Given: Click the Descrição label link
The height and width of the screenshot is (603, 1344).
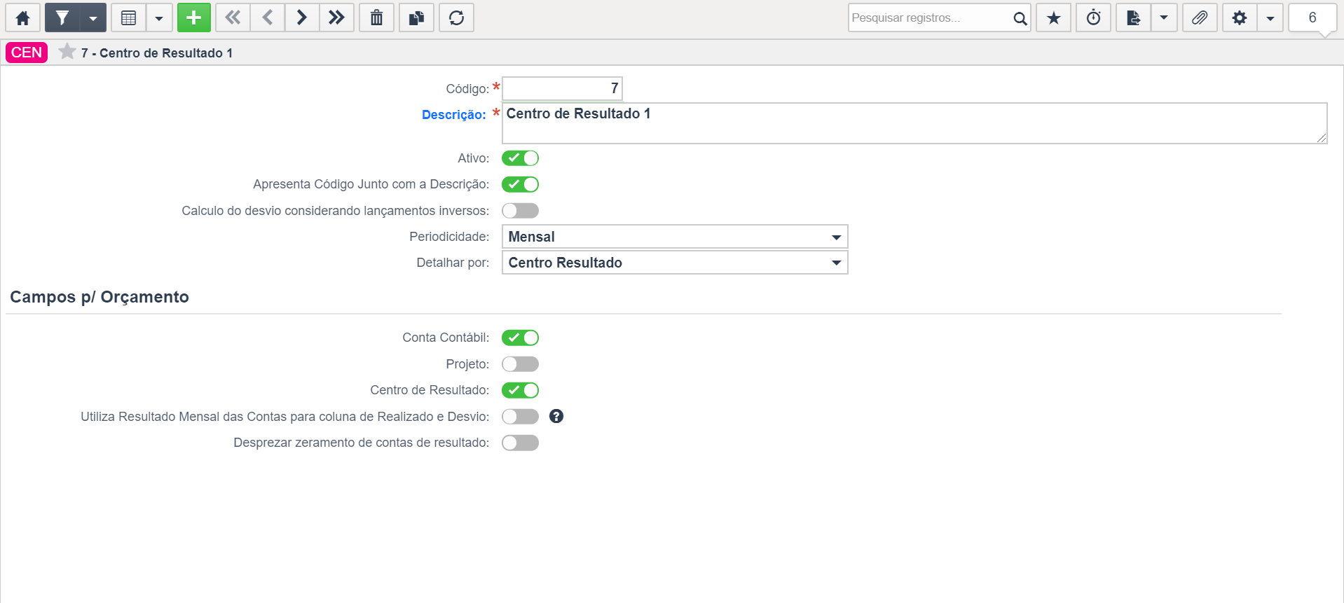Looking at the screenshot, I should tap(453, 115).
